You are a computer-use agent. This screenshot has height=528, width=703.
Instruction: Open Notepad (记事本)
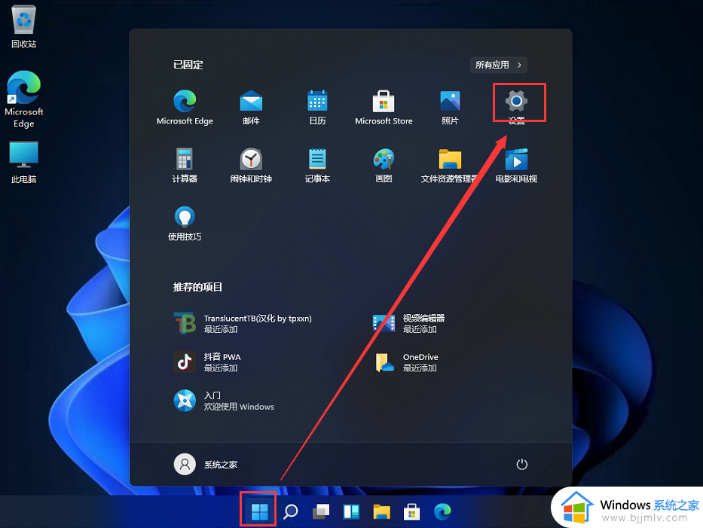317,165
